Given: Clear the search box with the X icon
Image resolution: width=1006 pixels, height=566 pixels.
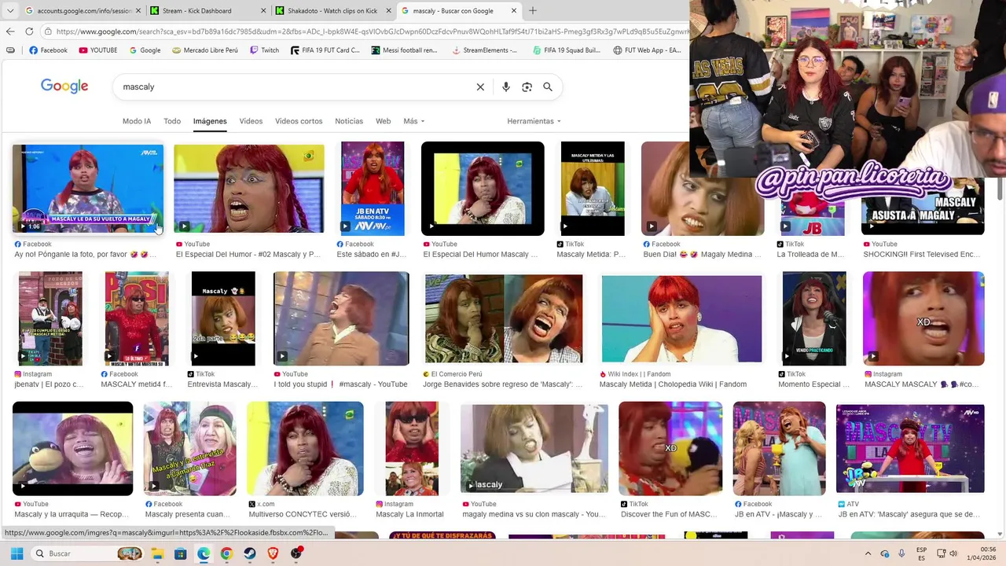Looking at the screenshot, I should point(480,87).
